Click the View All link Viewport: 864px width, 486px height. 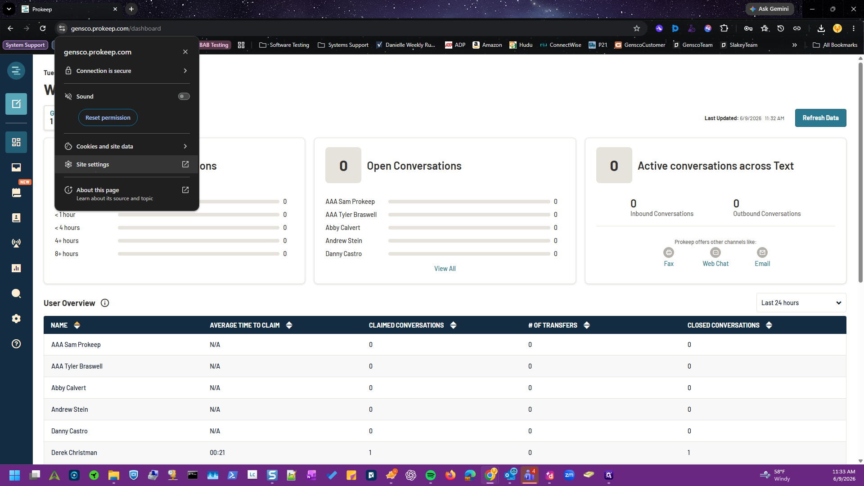pos(445,269)
